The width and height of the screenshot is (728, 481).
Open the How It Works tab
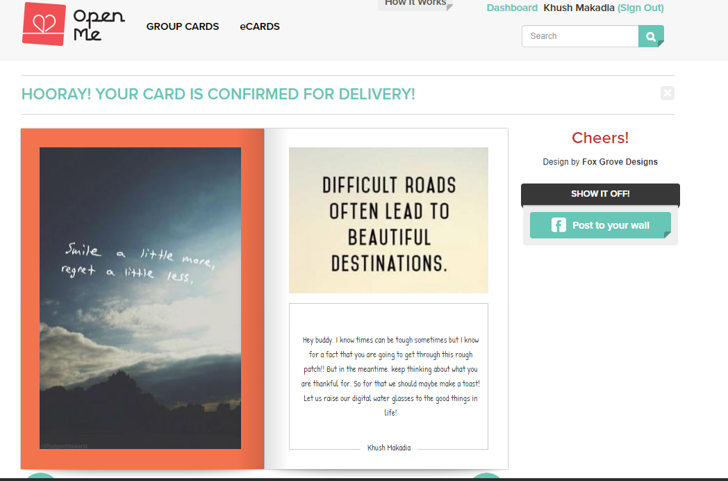point(415,3)
